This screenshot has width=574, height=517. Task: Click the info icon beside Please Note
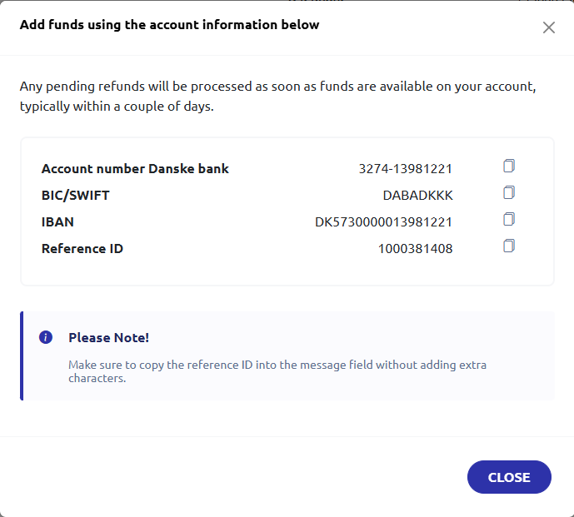click(46, 337)
